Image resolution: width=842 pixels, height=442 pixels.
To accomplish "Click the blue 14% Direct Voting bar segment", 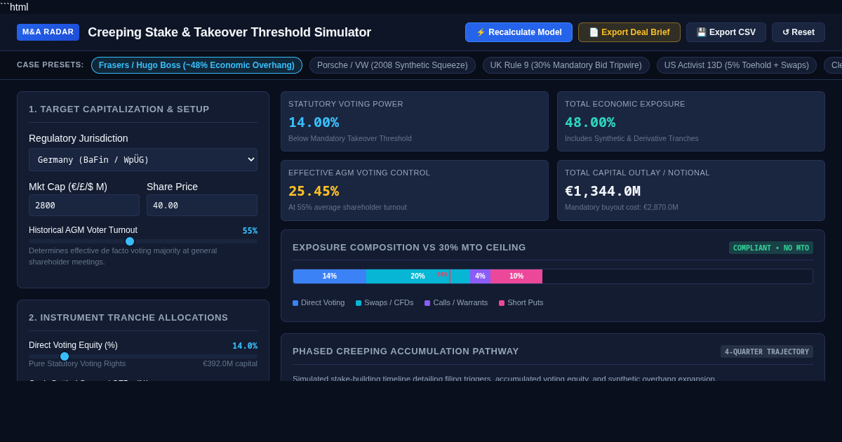I will pos(330,276).
